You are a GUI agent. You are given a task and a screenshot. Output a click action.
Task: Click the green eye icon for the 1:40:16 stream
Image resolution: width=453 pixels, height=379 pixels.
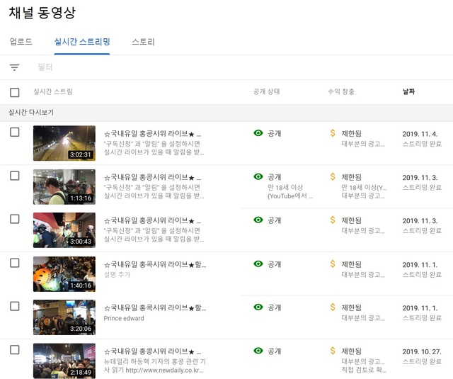(258, 264)
